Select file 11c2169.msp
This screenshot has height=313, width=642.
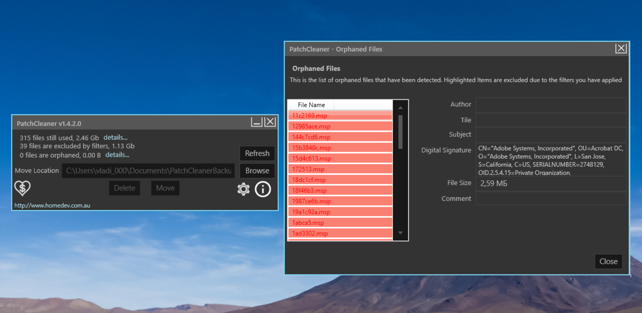[340, 116]
